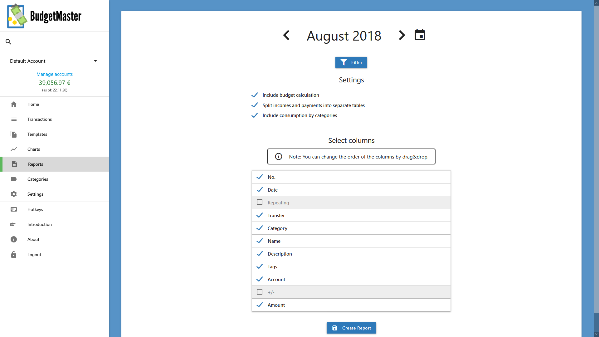Enable the +/- column checkbox
This screenshot has height=337, width=599.
[260, 292]
